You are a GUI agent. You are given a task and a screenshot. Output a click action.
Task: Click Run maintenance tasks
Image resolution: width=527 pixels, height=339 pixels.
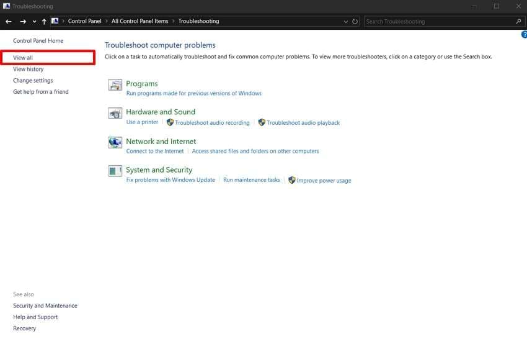[x=251, y=180]
